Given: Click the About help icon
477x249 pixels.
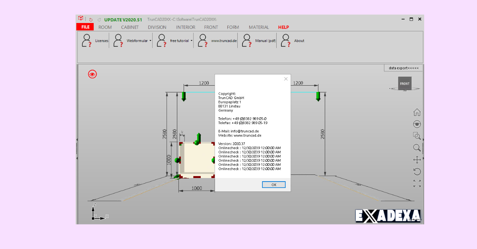Looking at the screenshot, I should (x=286, y=40).
